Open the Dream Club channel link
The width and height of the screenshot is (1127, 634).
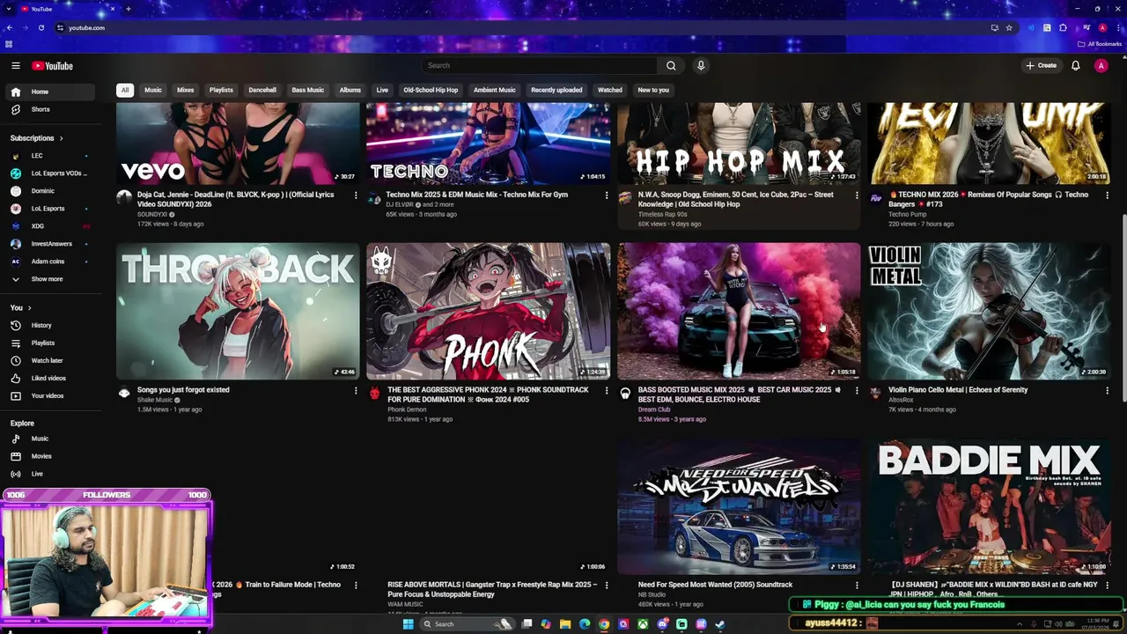[654, 409]
